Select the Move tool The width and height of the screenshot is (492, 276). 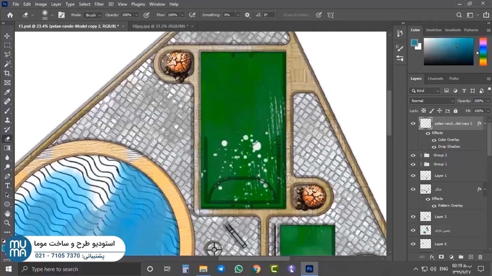(7, 36)
